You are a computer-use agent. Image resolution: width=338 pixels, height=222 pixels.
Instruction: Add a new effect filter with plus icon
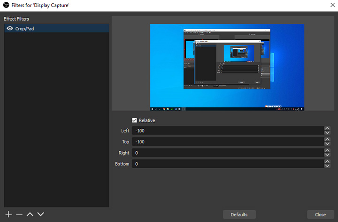point(8,214)
